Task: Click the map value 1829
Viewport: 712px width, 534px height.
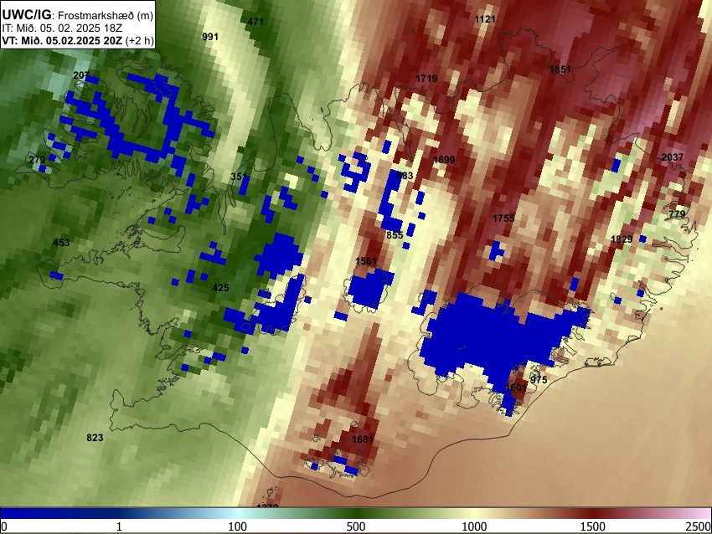Action: 622,239
